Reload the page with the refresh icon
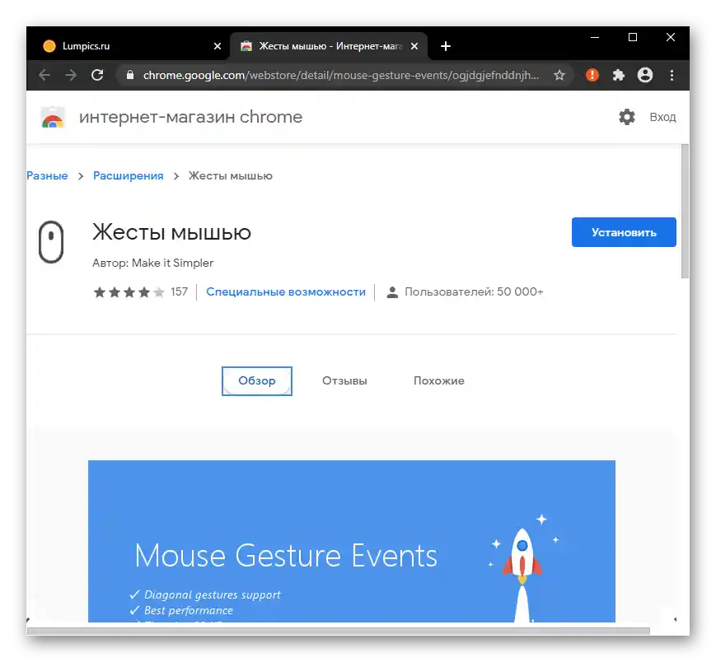The image size is (716, 662). [97, 75]
